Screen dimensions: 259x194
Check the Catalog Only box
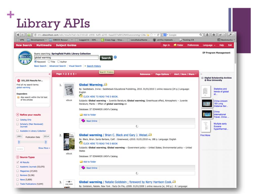[17, 119]
